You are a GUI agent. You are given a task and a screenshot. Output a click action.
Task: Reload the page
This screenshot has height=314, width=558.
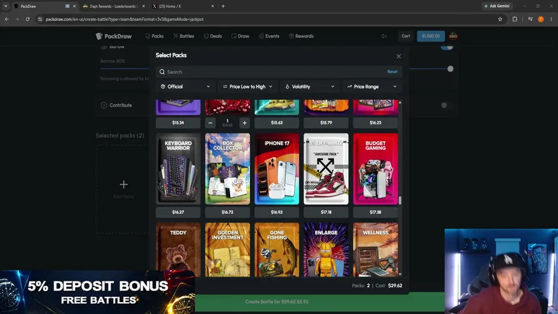point(27,19)
